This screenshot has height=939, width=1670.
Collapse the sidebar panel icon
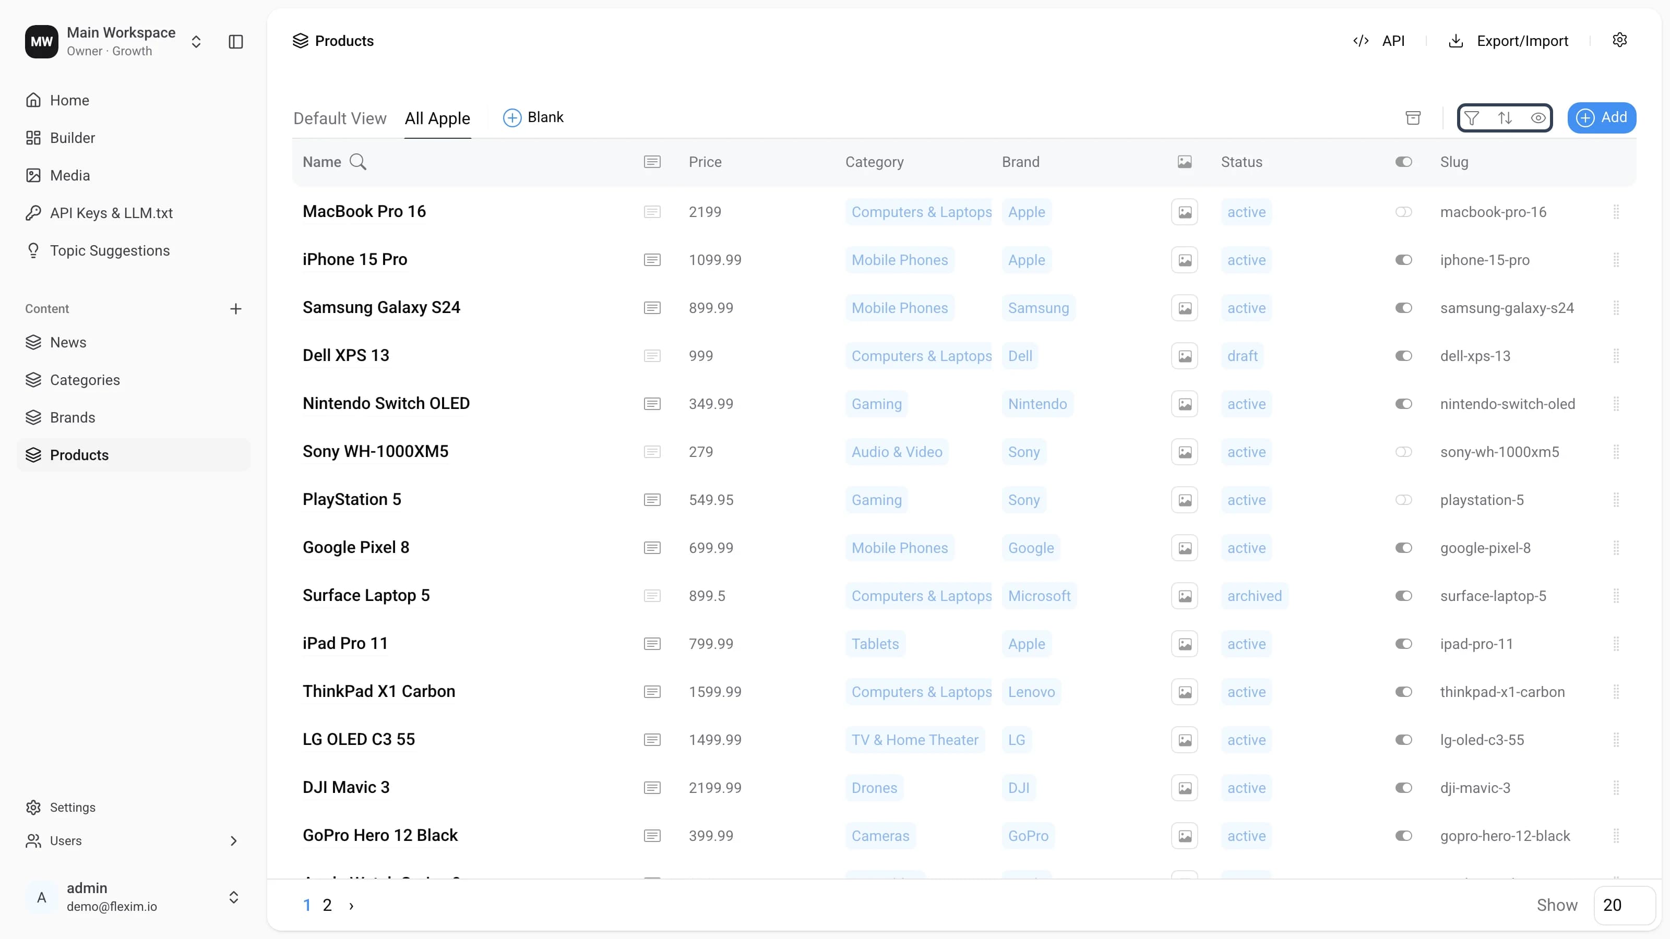click(235, 42)
